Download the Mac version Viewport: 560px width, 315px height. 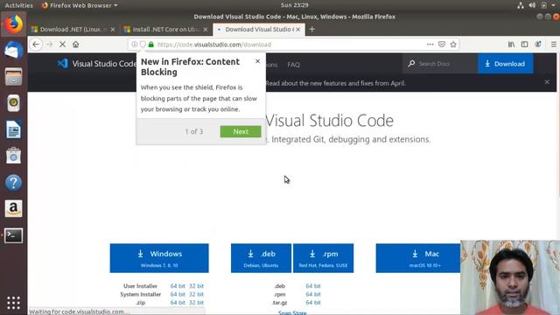click(418, 258)
